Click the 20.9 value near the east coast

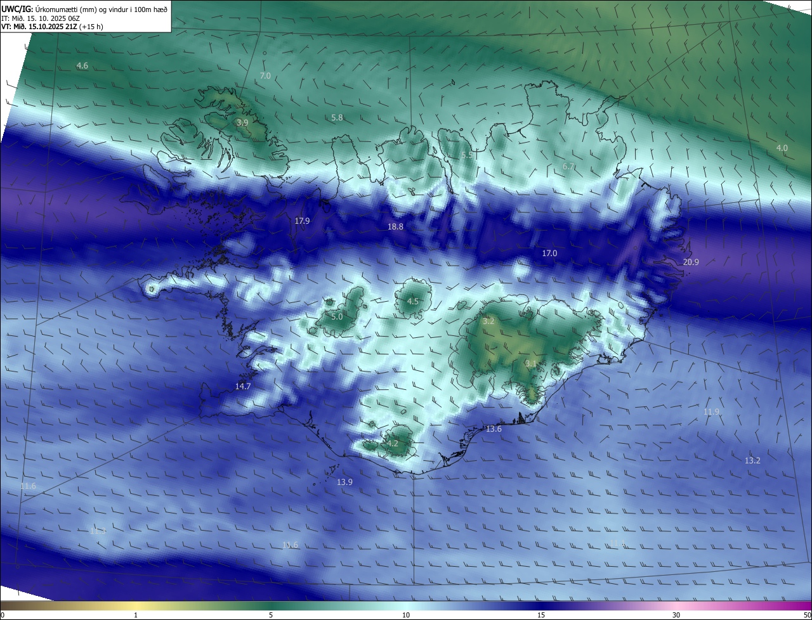click(691, 262)
